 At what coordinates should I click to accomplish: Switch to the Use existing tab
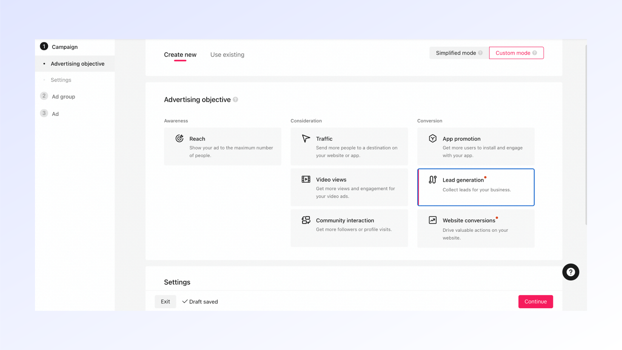pyautogui.click(x=227, y=55)
